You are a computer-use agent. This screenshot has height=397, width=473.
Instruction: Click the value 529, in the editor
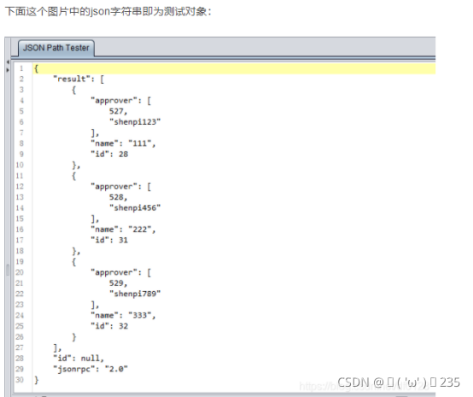pos(118,283)
